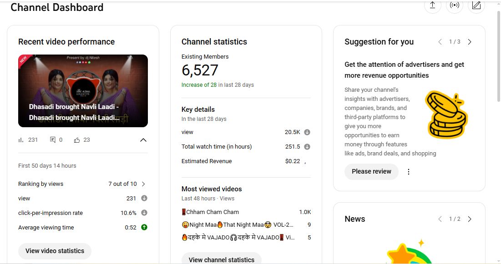
Task: Click the View video statistics button
Action: 55,251
